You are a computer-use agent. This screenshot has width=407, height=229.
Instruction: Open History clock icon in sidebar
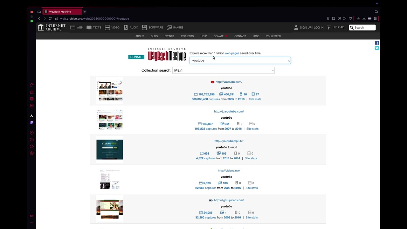click(32, 140)
